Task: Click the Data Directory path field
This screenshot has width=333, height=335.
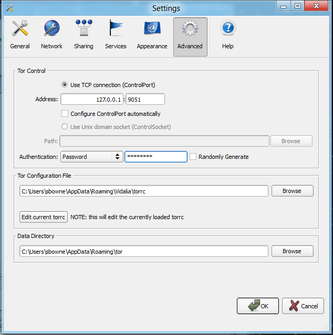Action: (x=143, y=251)
